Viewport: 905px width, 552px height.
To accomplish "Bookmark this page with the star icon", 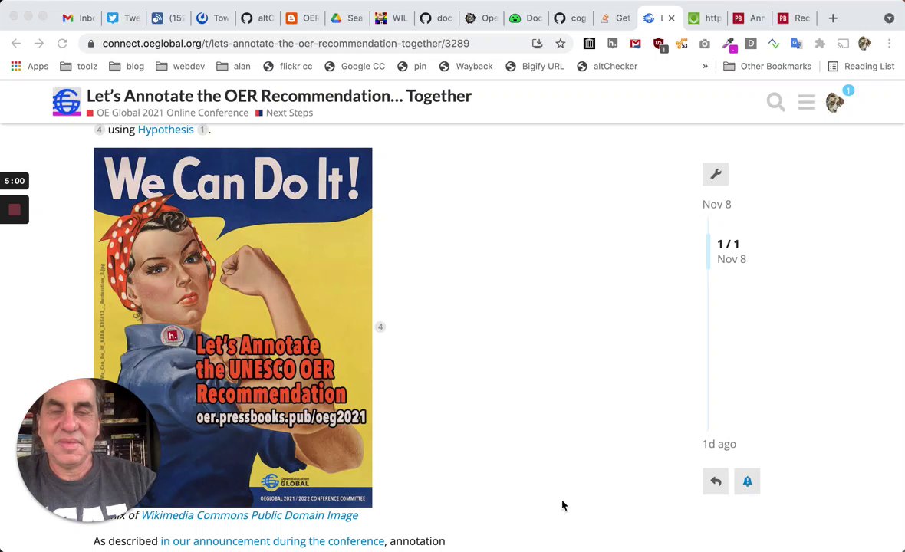I will [560, 43].
